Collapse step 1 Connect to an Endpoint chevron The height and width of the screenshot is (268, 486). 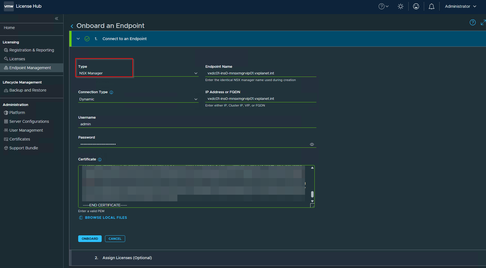(x=78, y=39)
